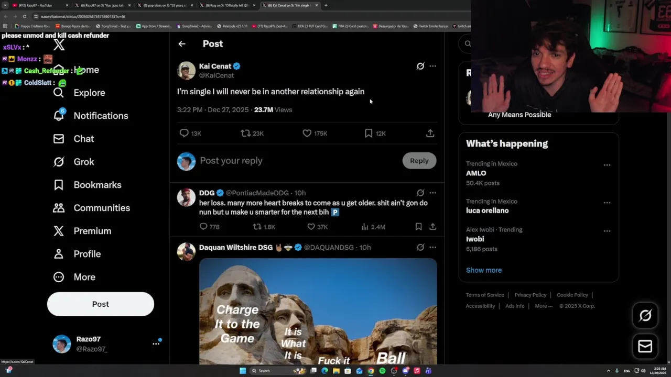Open options for AMLO trend

pyautogui.click(x=607, y=165)
